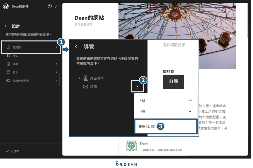Click the 訂閱 button in the site preview
Viewport: 253px width, 168px height.
tap(173, 82)
